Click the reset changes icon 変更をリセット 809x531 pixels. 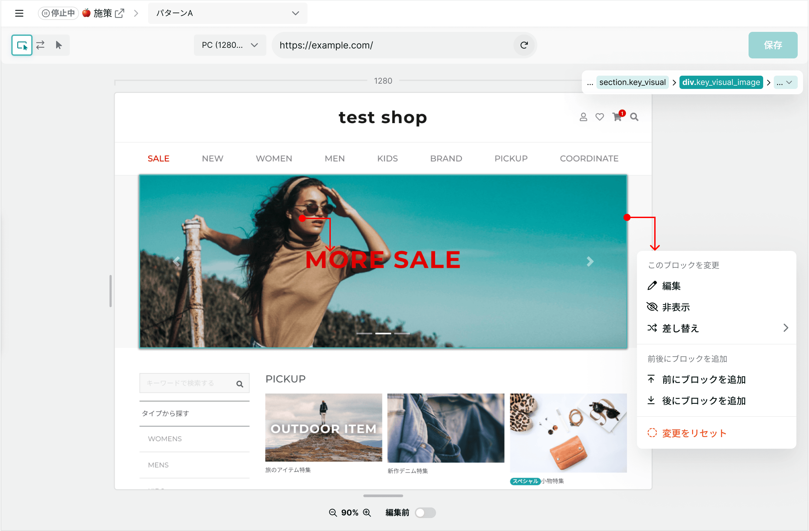[x=651, y=433]
